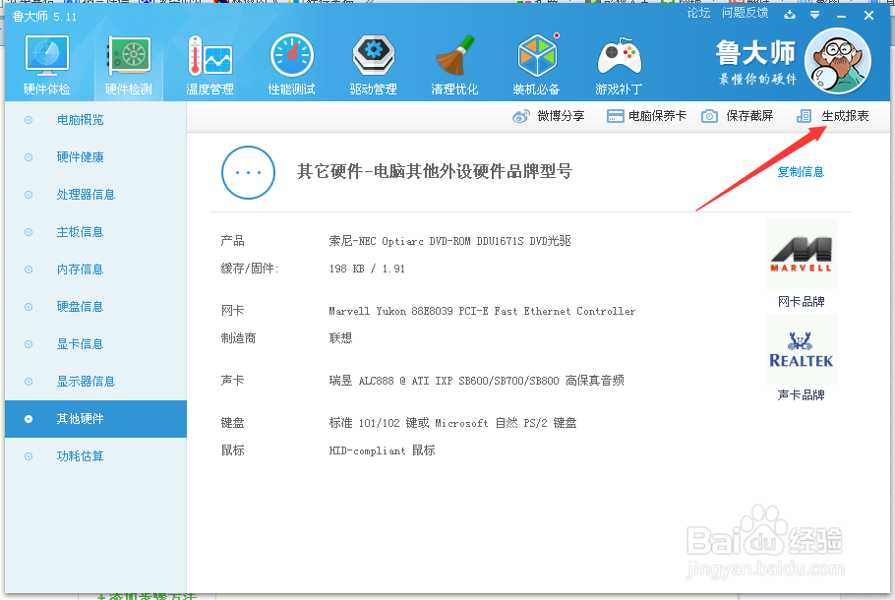The image size is (895, 600).
Task: Share via 微博分享 Weibo
Action: [x=553, y=115]
